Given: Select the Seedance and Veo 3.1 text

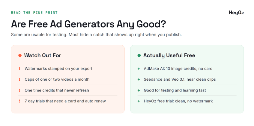Looking at the screenshot, I should coord(180,79).
